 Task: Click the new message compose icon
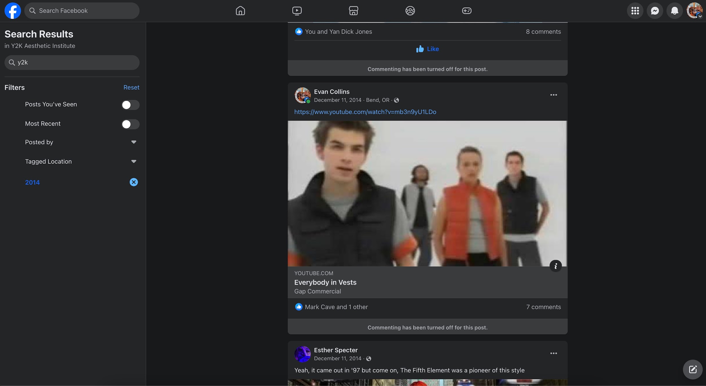(x=692, y=369)
